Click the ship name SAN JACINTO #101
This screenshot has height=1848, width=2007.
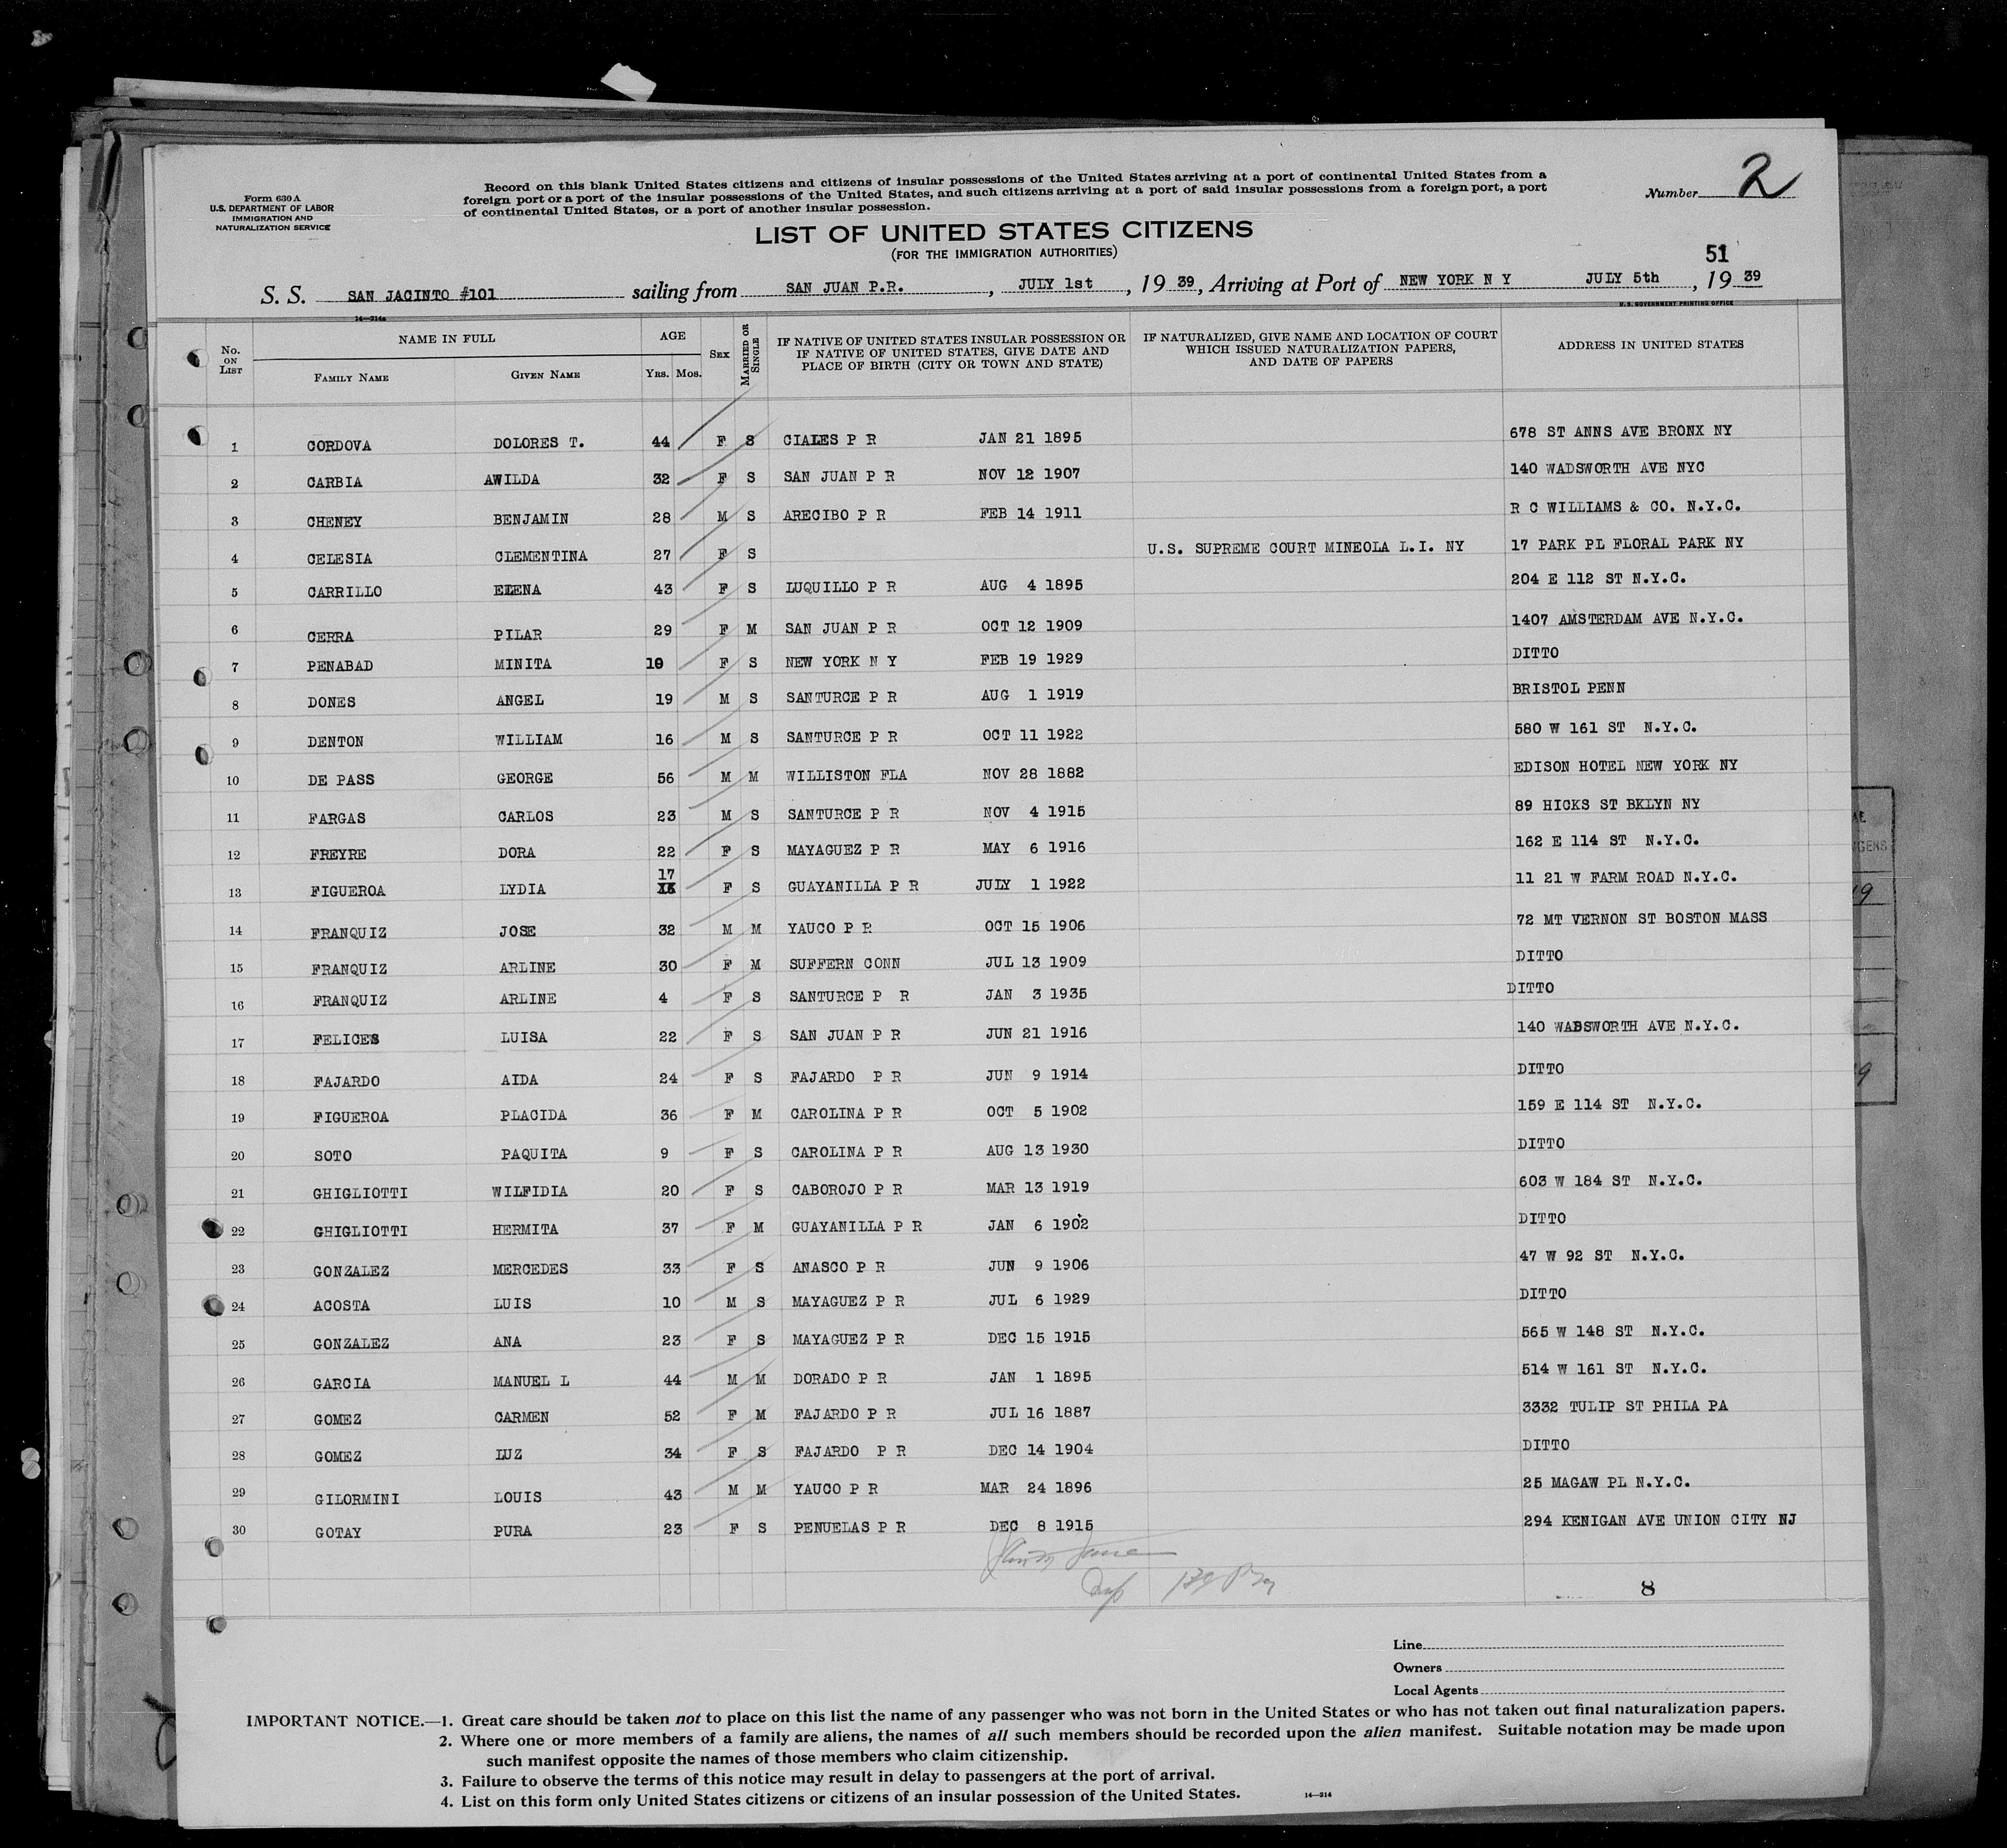[x=421, y=295]
